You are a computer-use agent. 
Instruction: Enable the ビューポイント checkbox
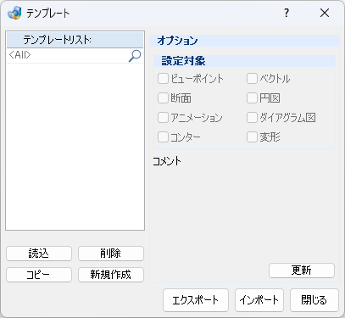click(163, 79)
